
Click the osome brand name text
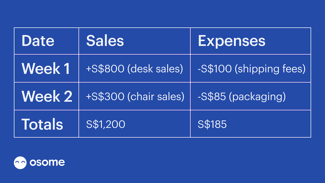47,162
